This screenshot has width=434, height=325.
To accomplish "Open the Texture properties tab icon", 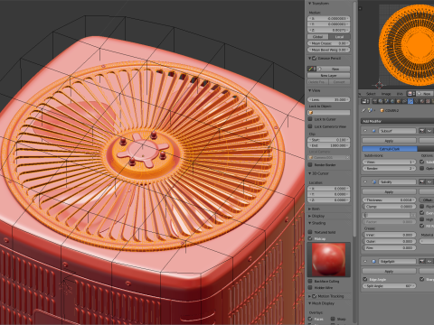I will pyautogui.click(x=428, y=101).
